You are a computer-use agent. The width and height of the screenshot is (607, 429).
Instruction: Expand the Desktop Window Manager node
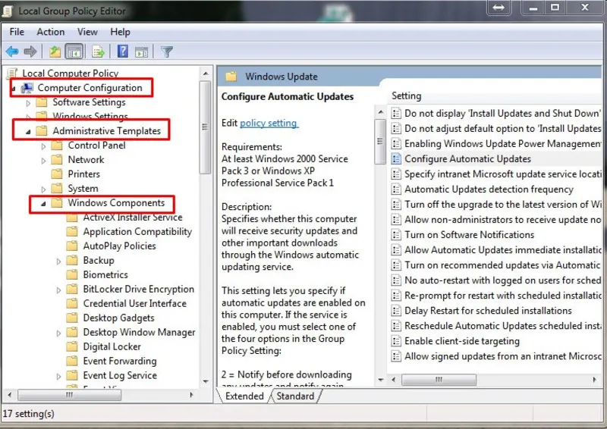[x=58, y=333]
